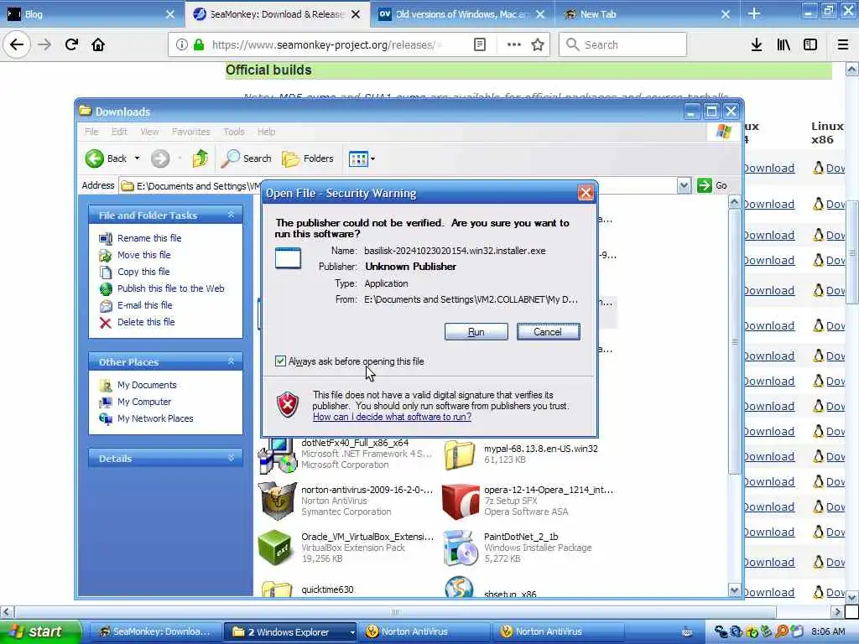Go to the browser home page icon
Image resolution: width=859 pixels, height=644 pixels.
(x=98, y=44)
